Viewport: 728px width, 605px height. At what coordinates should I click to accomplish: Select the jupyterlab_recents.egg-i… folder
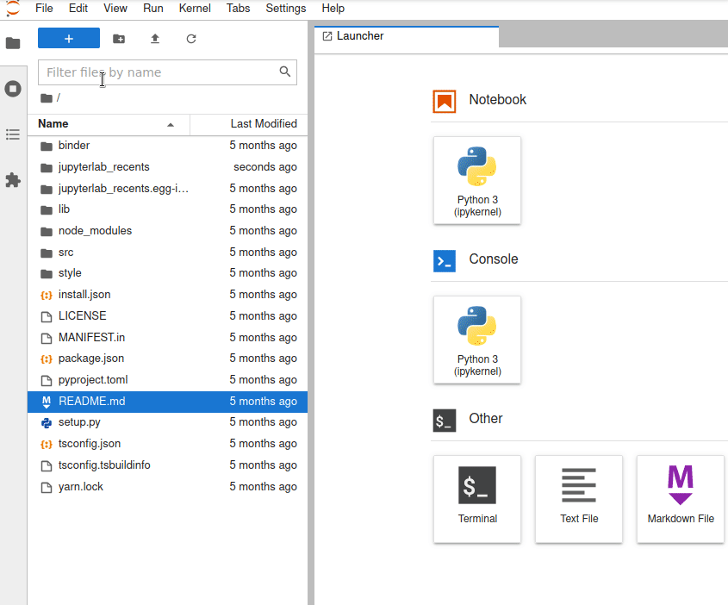[167, 188]
